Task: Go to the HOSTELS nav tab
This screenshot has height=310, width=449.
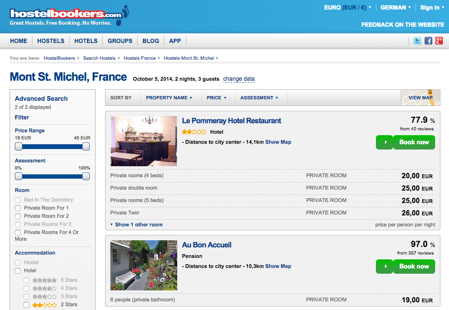Action: click(51, 41)
